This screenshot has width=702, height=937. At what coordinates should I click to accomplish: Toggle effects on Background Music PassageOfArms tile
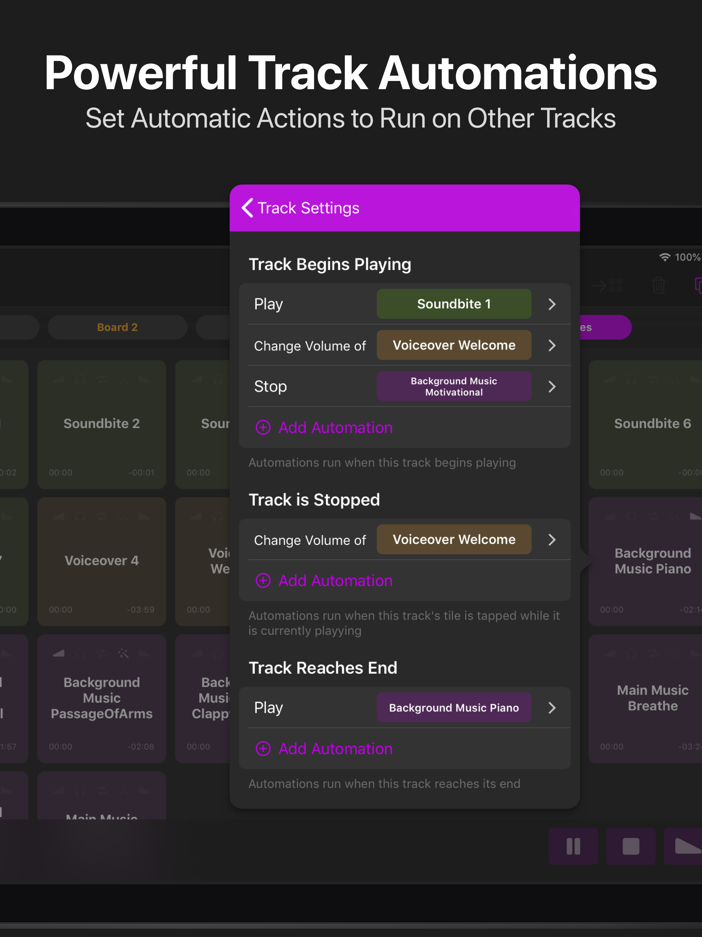pyautogui.click(x=123, y=653)
